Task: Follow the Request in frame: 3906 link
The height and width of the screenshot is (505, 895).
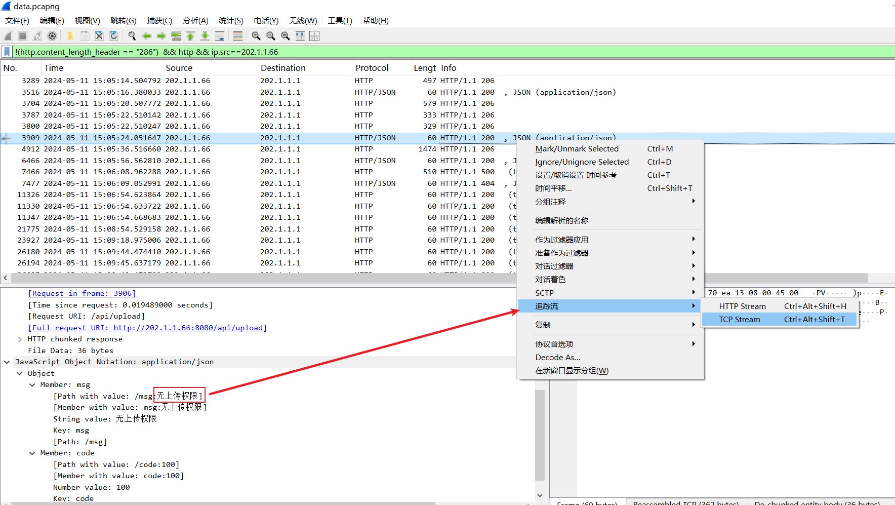Action: (x=82, y=293)
